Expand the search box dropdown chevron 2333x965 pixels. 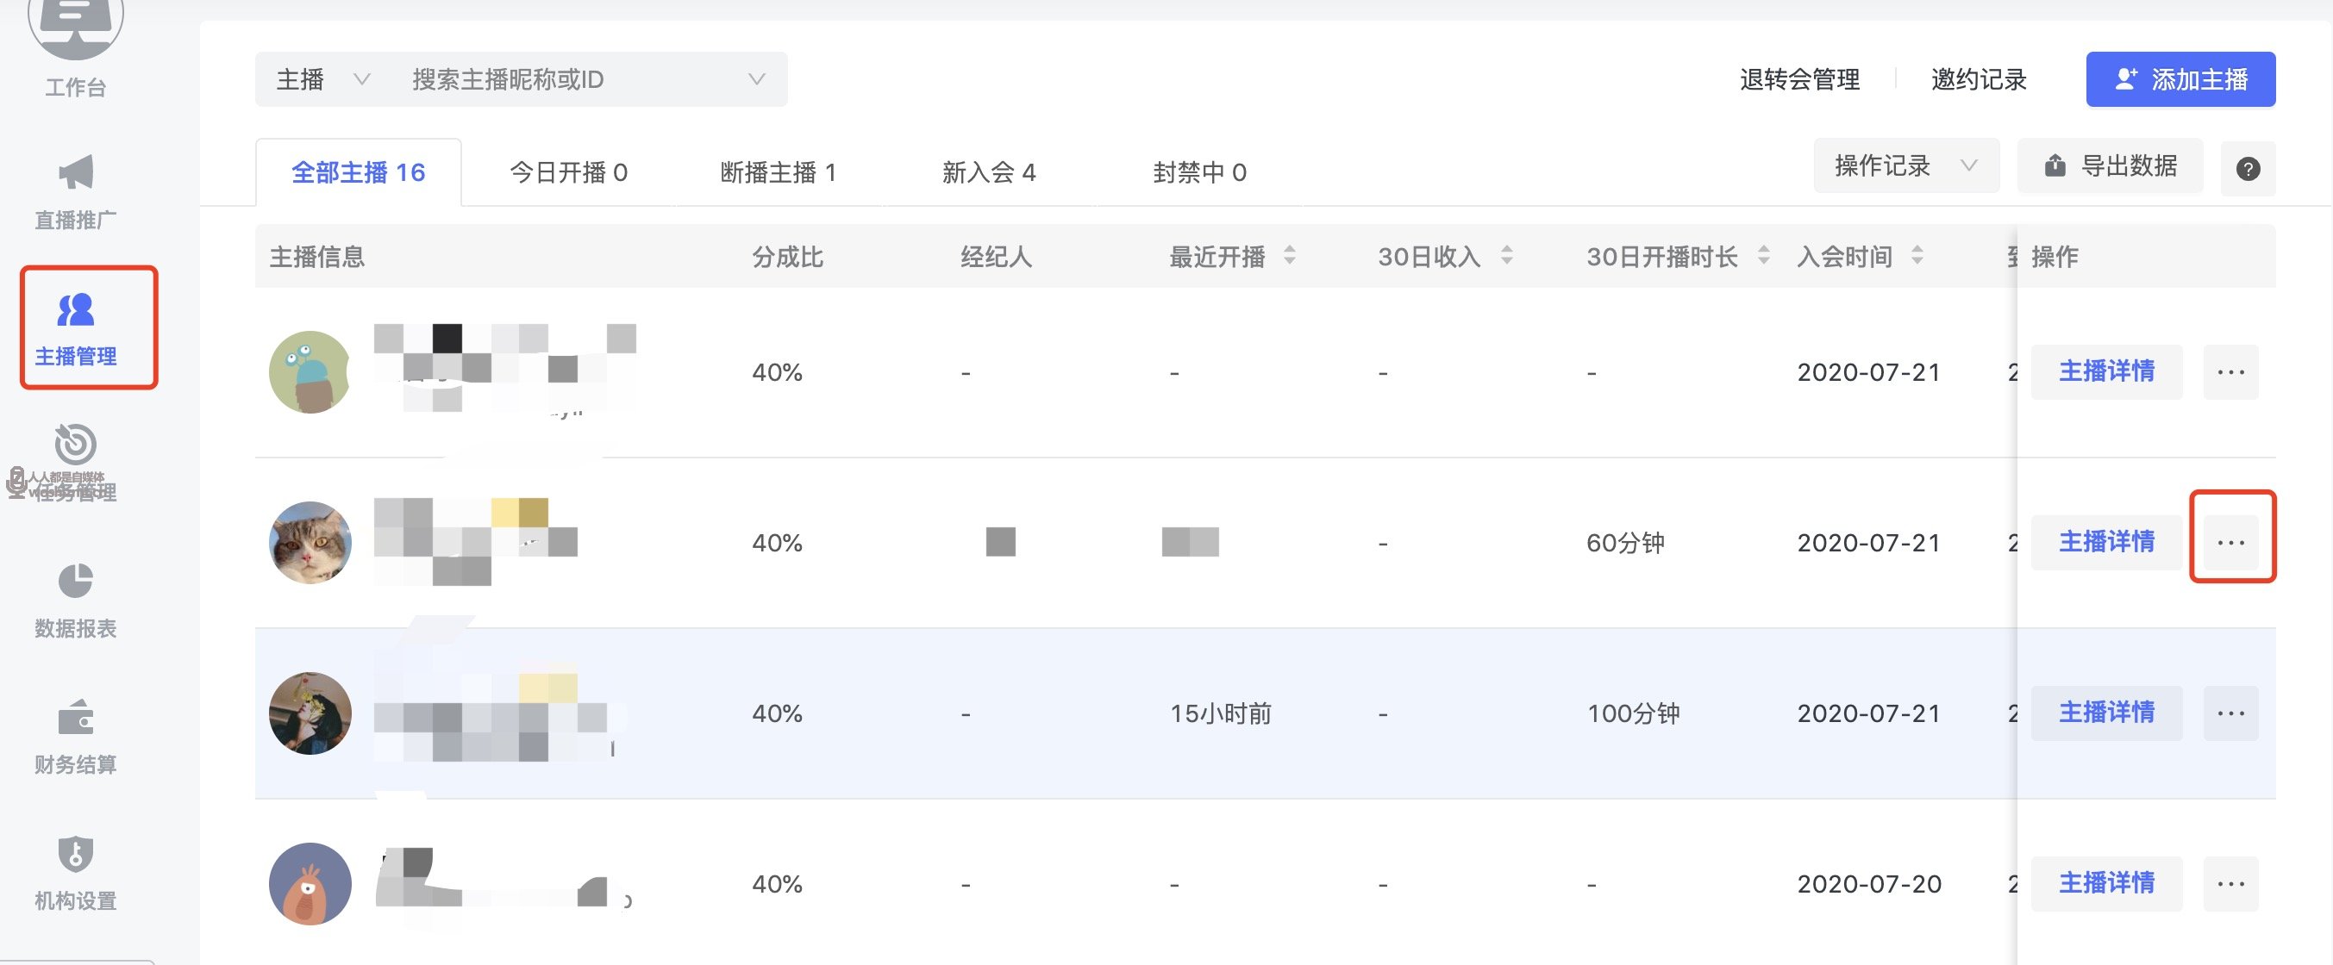click(756, 79)
